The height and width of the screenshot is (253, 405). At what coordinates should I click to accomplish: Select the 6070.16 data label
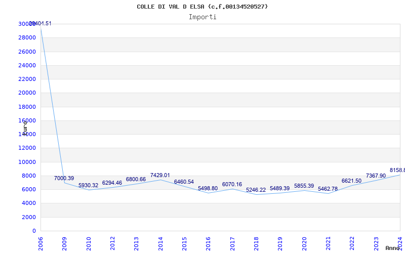pyautogui.click(x=232, y=184)
